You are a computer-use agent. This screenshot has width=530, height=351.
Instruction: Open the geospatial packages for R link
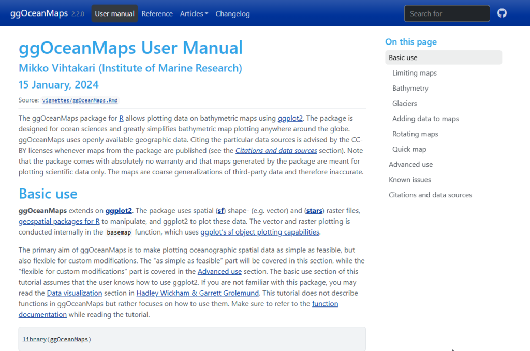[59, 222]
